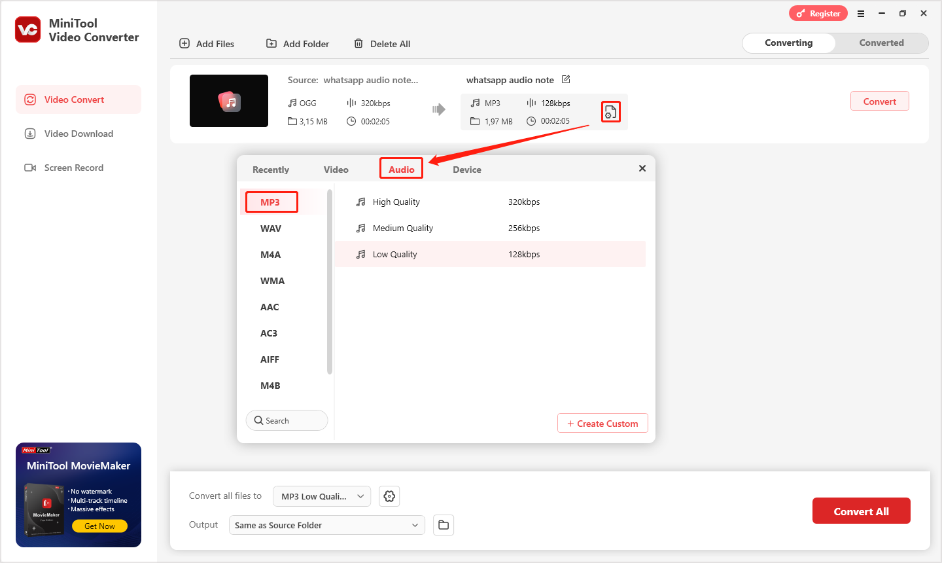
Task: Click the MiniTool Video Converter logo icon
Action: coord(28,29)
